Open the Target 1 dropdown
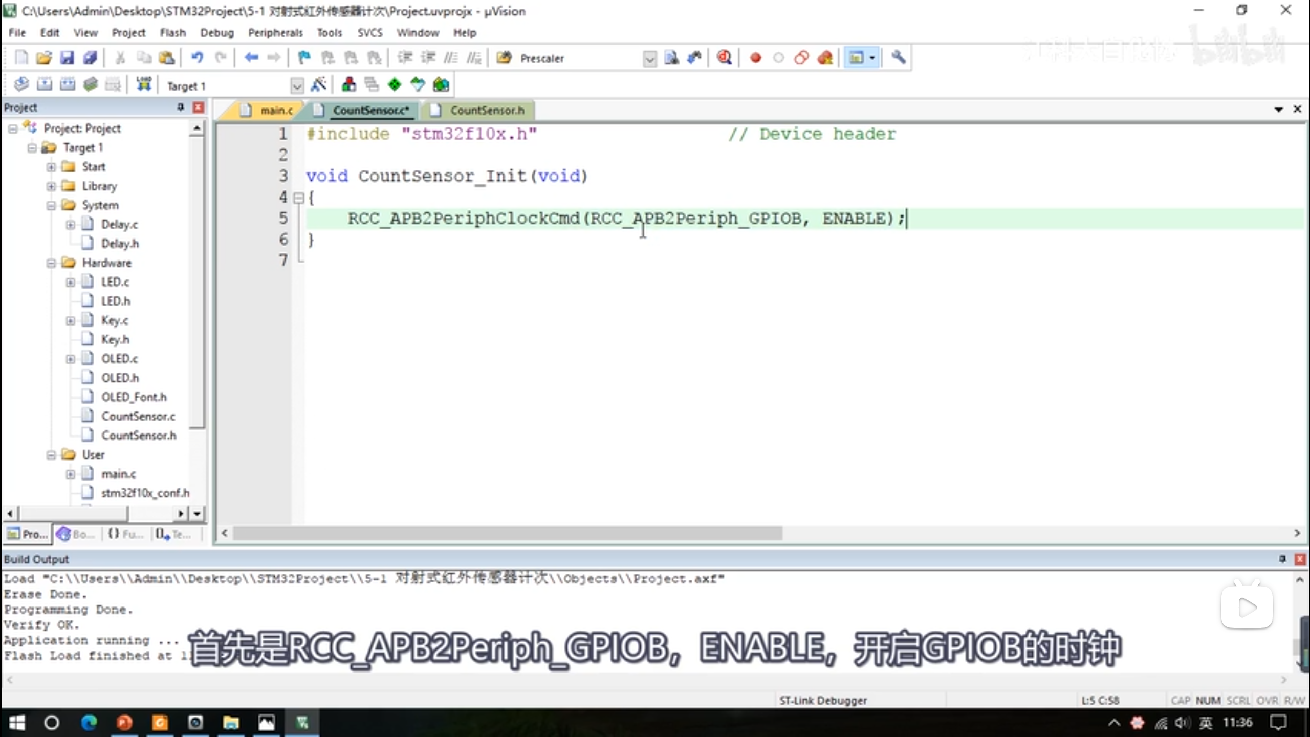Image resolution: width=1310 pixels, height=737 pixels. click(296, 86)
